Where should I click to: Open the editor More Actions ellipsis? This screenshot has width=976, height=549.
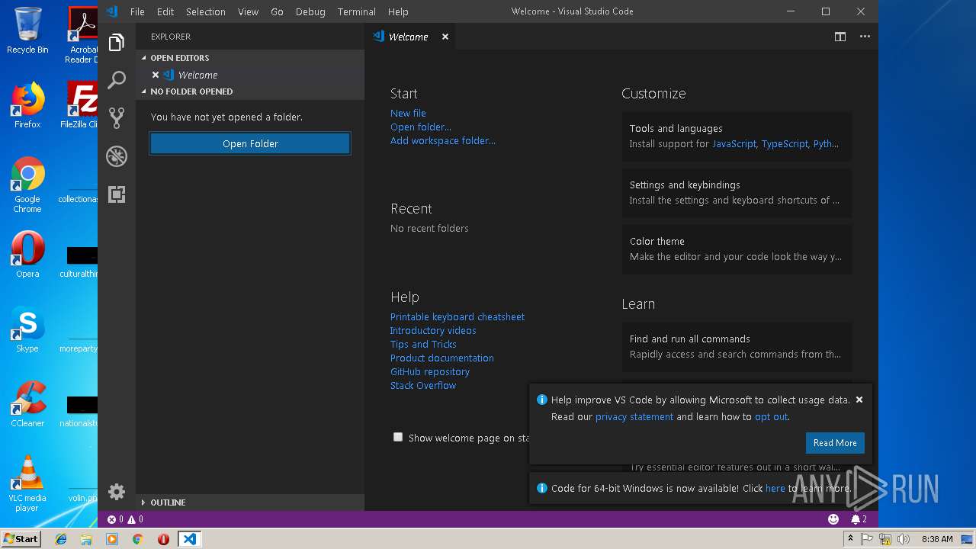tap(865, 37)
